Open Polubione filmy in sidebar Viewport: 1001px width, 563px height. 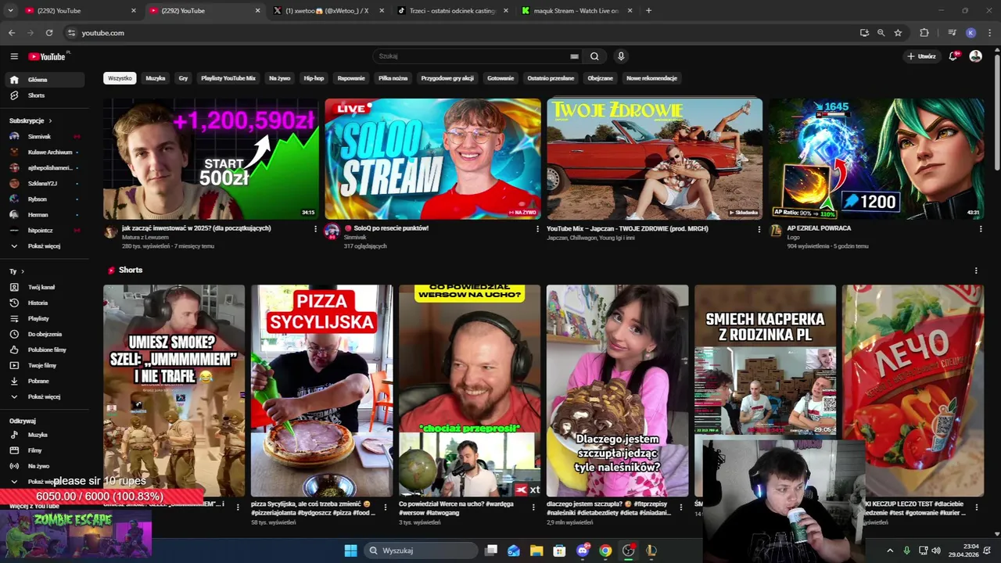44,350
